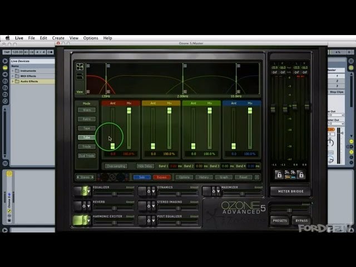The image size is (356, 267).
Task: Toggle the Post Equalizer module power
Action: [x=149, y=220]
